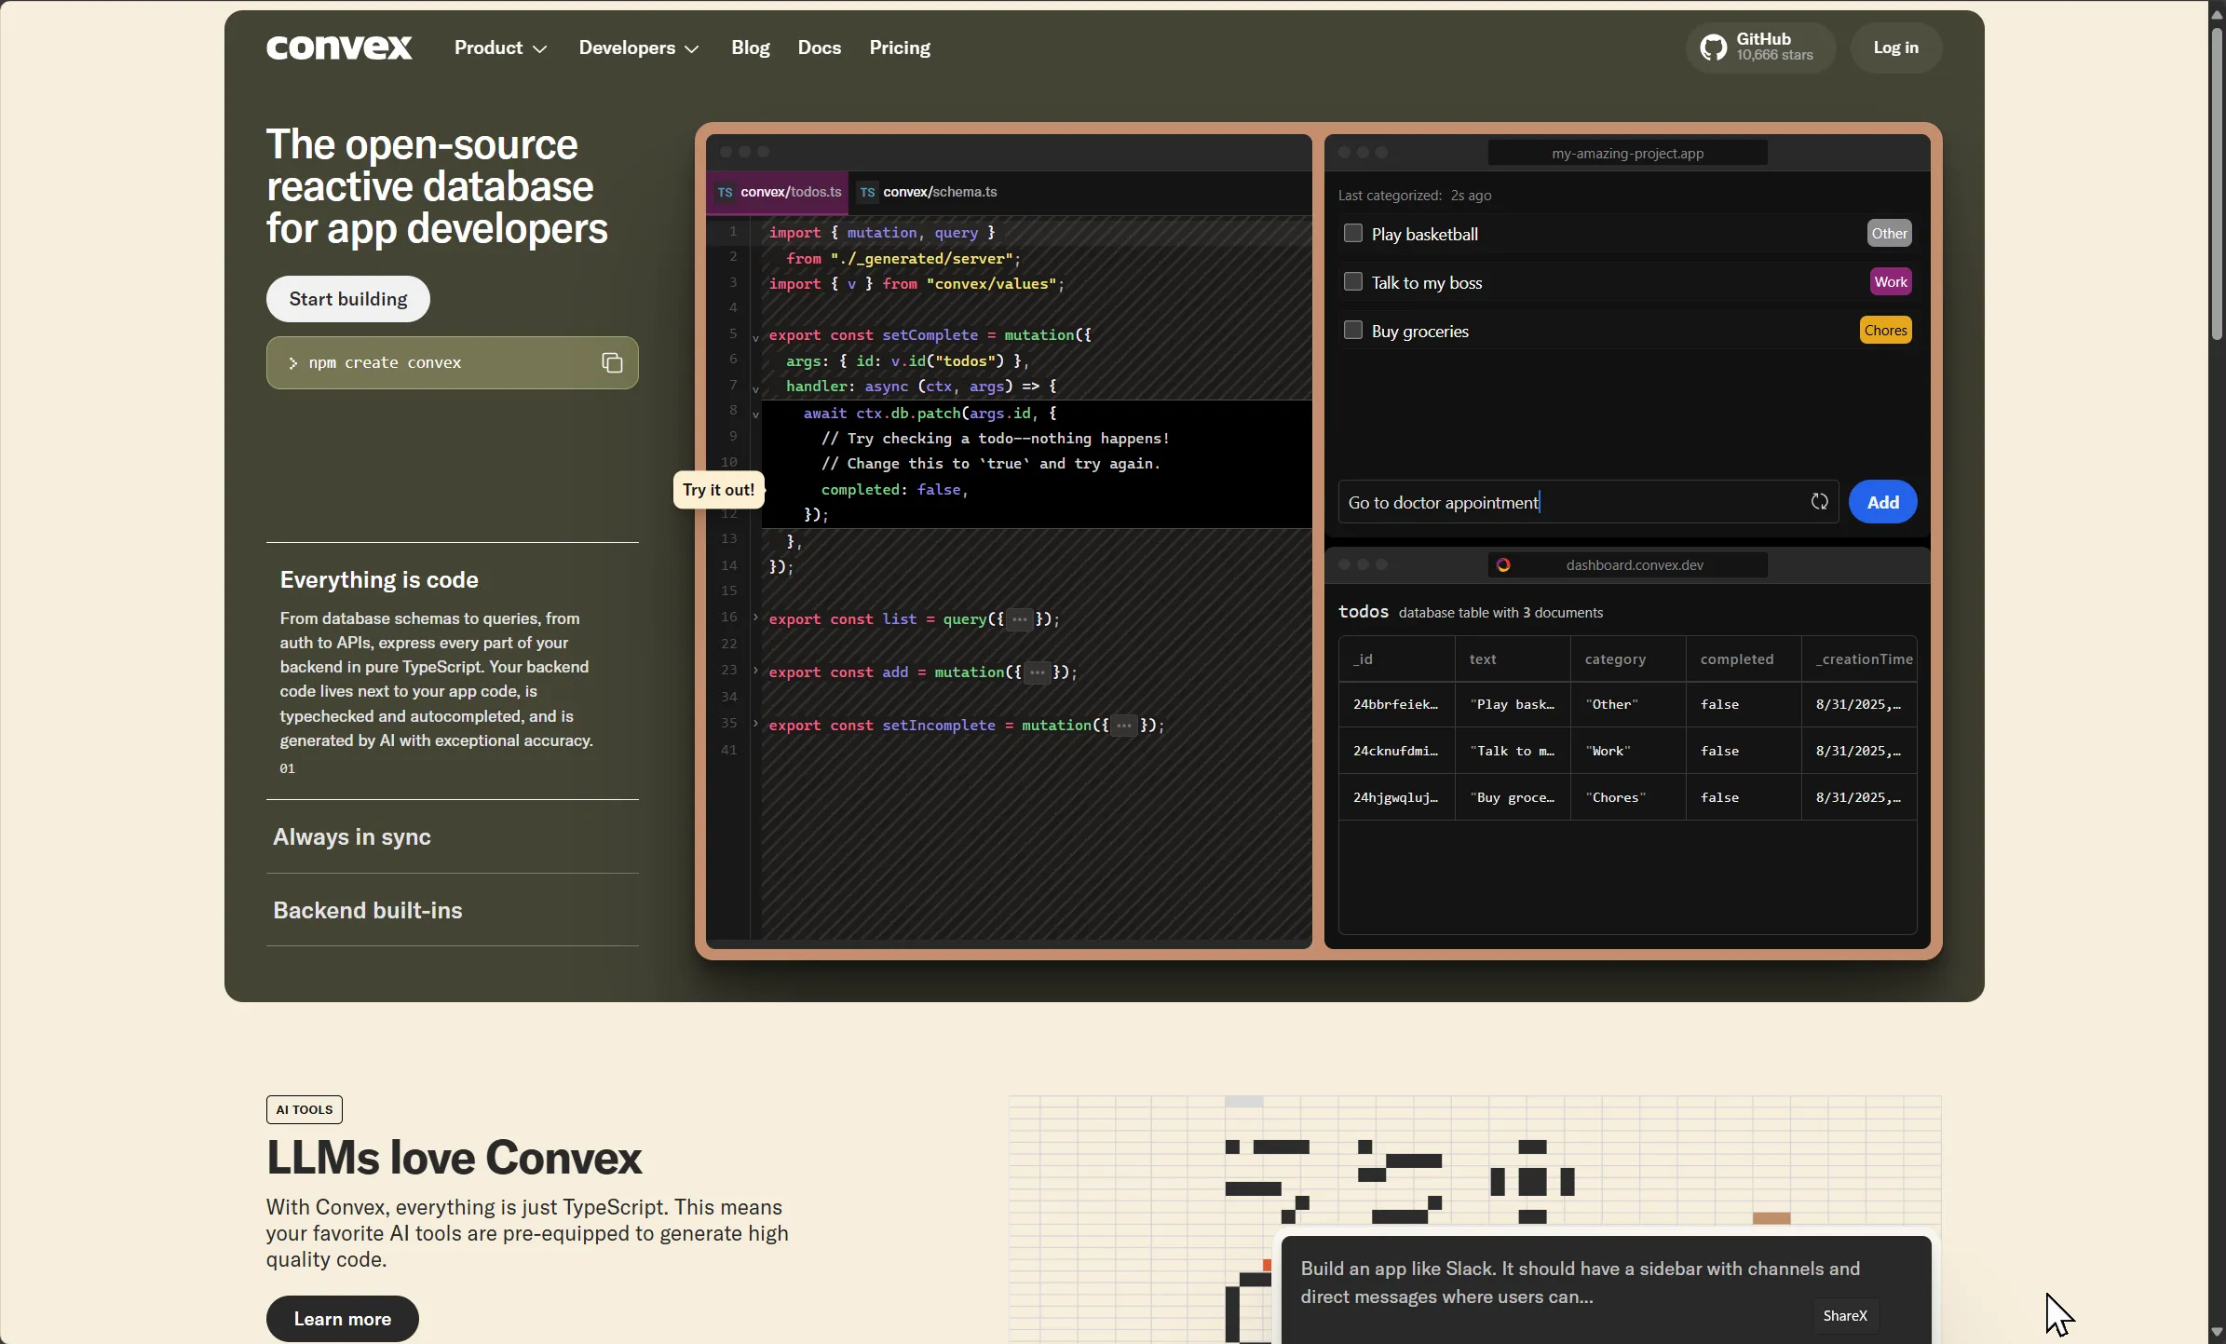Click the AI TOOLS badge
The height and width of the screenshot is (1344, 2226).
click(305, 1109)
